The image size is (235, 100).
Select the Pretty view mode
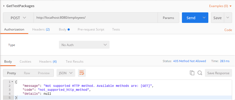click(12, 73)
